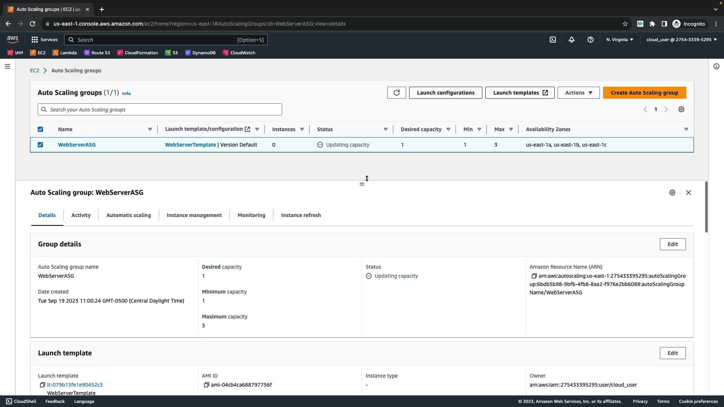Image resolution: width=724 pixels, height=407 pixels.
Task: Open CloudShell icon in top navigation bar
Action: tap(552, 40)
